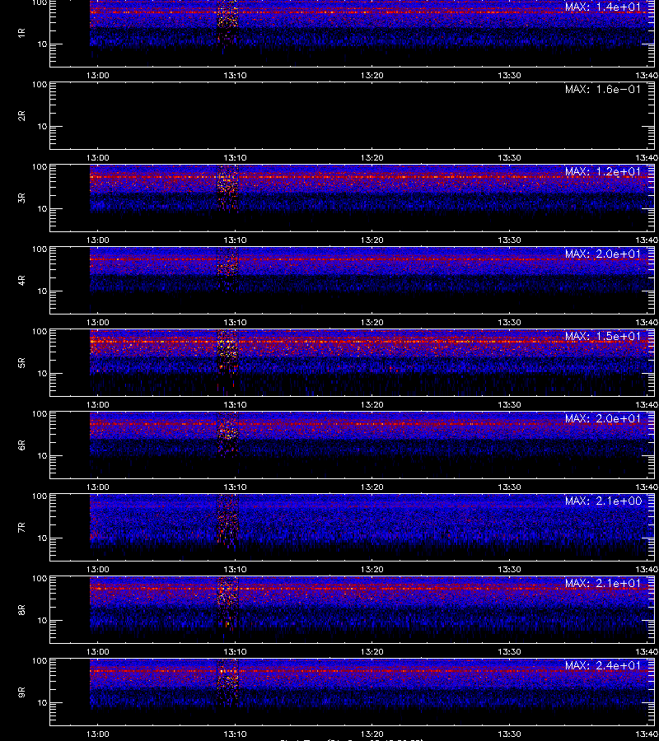Select the 'MAX: 1.5e+01' readout
This screenshot has width=659, height=741.
pyautogui.click(x=603, y=336)
